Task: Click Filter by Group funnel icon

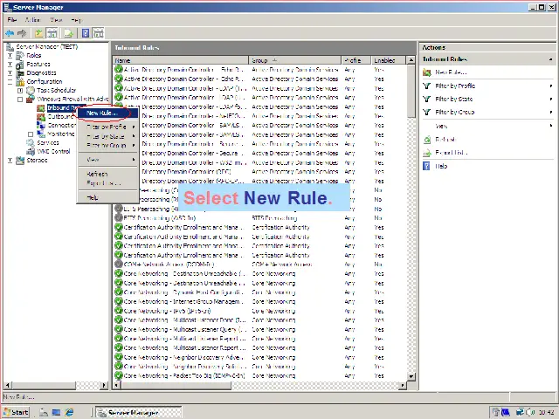Action: click(426, 113)
